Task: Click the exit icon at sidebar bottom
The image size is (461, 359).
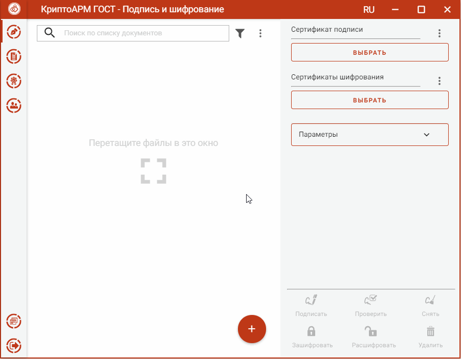Action: 14,345
